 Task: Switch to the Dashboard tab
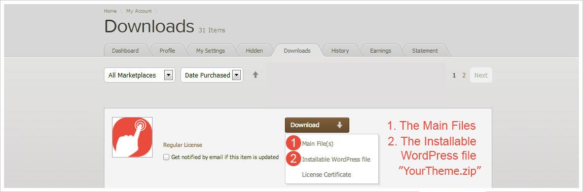point(125,51)
